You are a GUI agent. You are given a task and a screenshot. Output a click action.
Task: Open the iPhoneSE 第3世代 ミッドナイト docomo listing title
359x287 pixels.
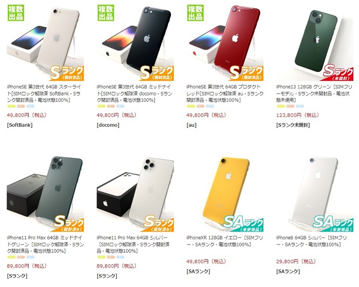(x=134, y=93)
